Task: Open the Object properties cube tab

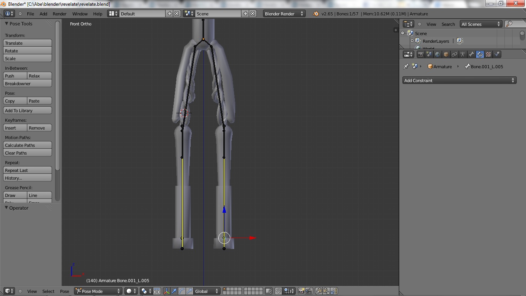Action: click(x=446, y=54)
